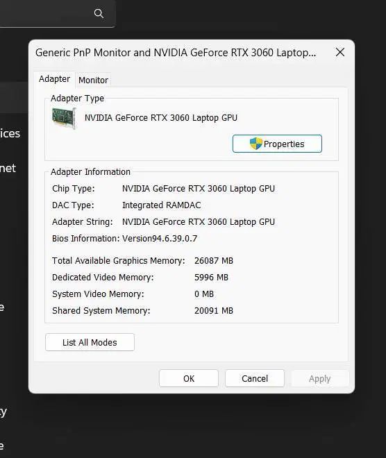Click the BIOS Version94.6.39.0.7 text
The height and width of the screenshot is (458, 386).
[160, 238]
